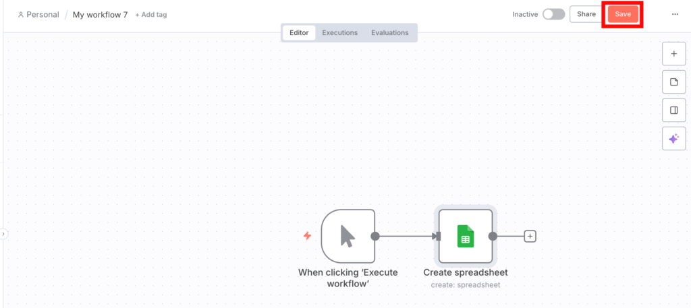
Task: Switch to the Evaluations tab
Action: [x=389, y=32]
